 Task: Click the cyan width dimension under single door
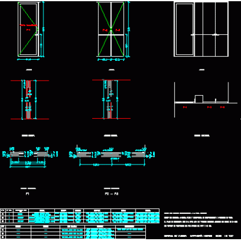click(x=28, y=60)
